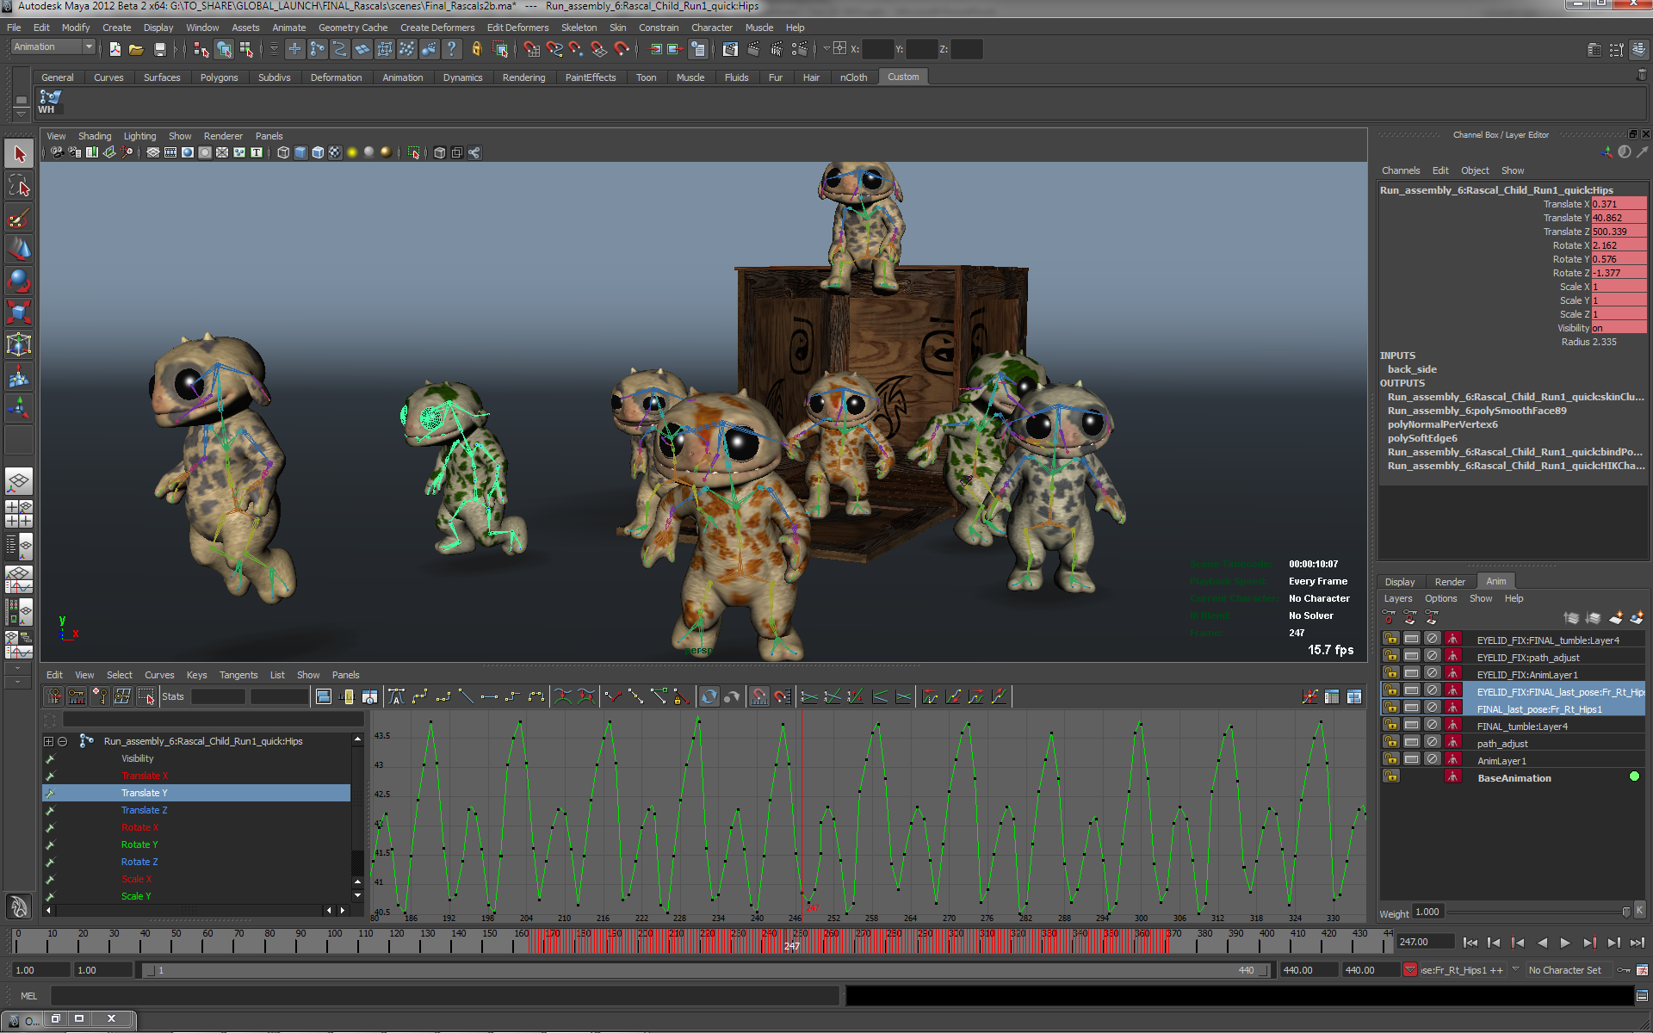Toggle lock on path_adjust layer
1653x1033 pixels.
pos(1390,742)
